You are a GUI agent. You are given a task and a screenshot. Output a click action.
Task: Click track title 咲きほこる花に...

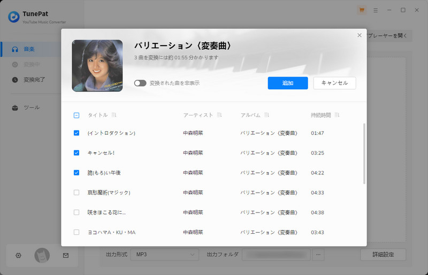(x=106, y=212)
